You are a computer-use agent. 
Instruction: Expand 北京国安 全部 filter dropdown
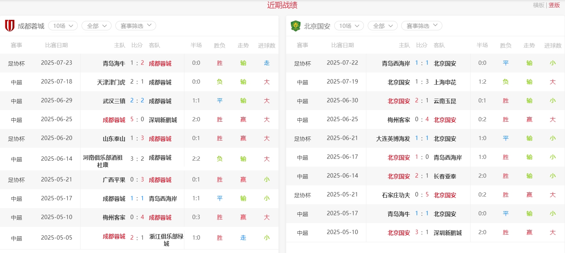[383, 26]
